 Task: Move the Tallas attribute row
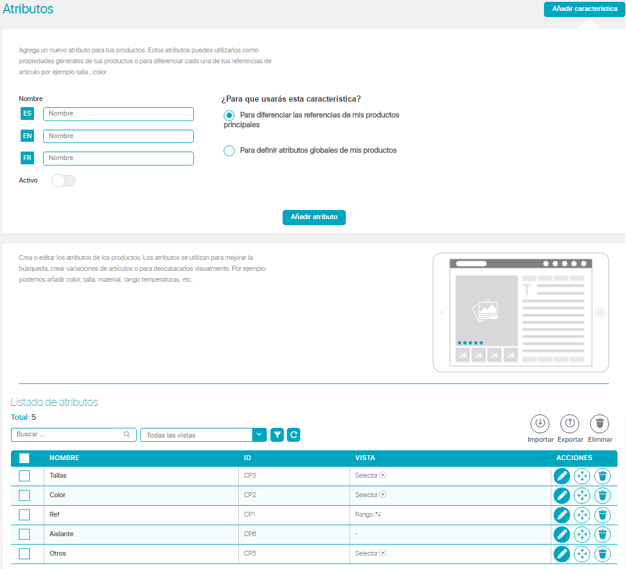(x=582, y=476)
